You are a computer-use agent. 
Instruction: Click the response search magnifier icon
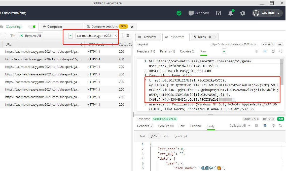[x=280, y=126]
